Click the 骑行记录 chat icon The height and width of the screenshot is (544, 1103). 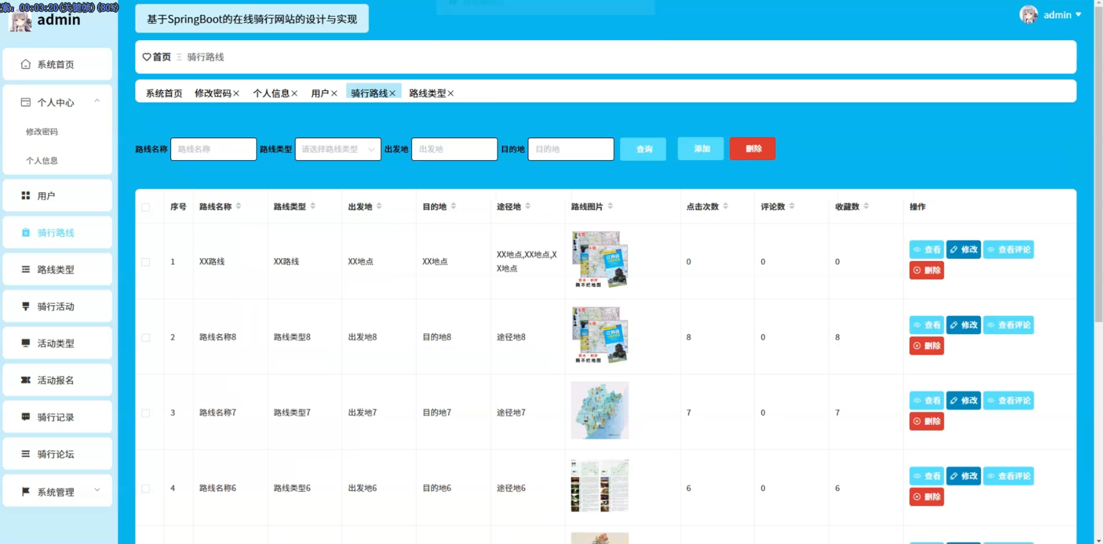point(25,417)
